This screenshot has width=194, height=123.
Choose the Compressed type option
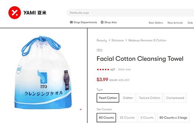175,98
